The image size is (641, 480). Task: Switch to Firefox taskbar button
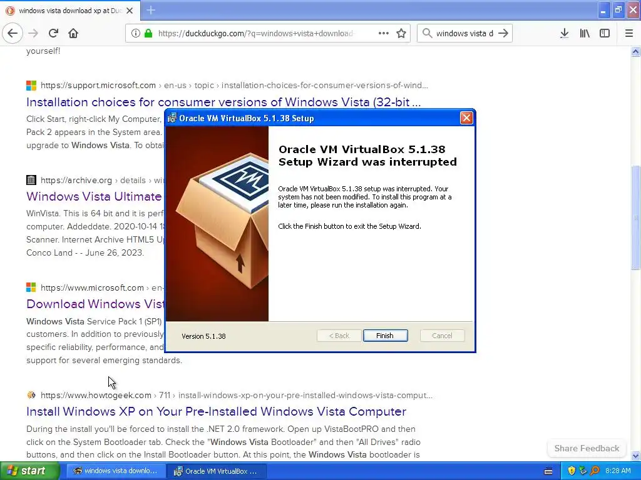point(116,471)
